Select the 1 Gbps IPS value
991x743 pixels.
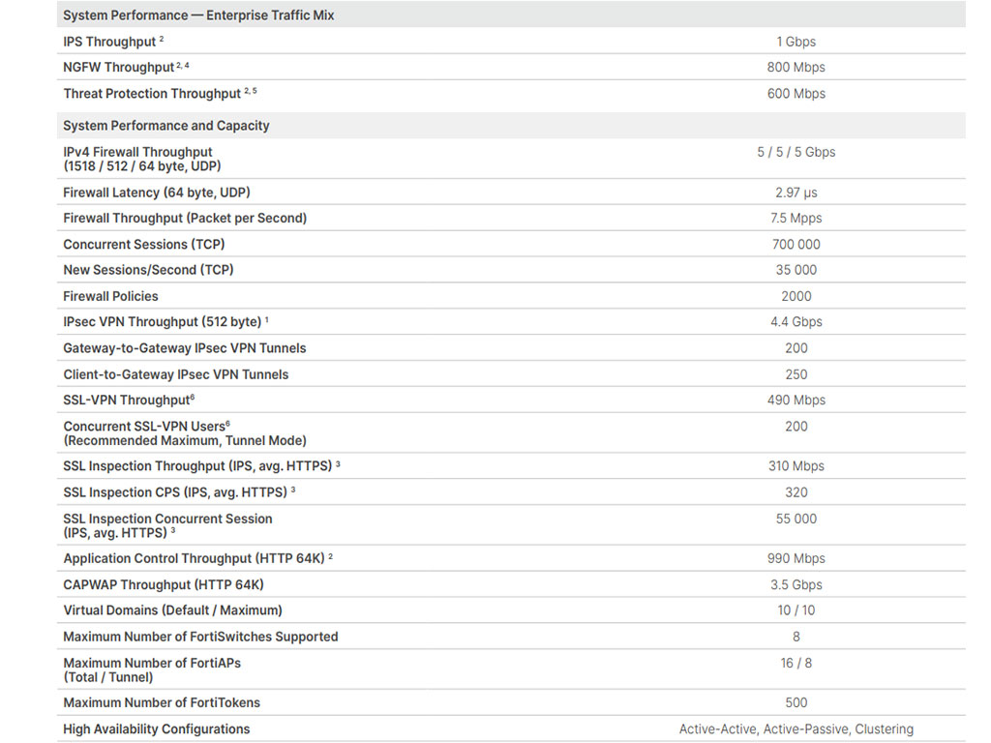click(x=796, y=42)
